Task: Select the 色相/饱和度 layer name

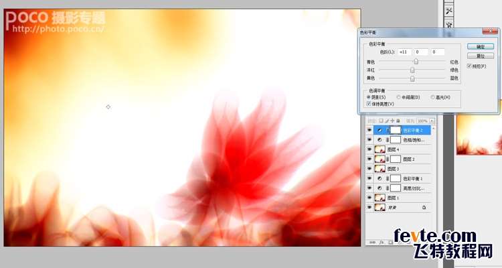Action: [414, 140]
